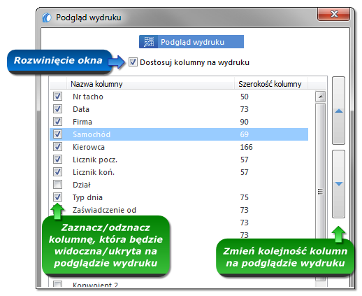
Task: Move column up with blue up arrow
Action: (x=338, y=111)
